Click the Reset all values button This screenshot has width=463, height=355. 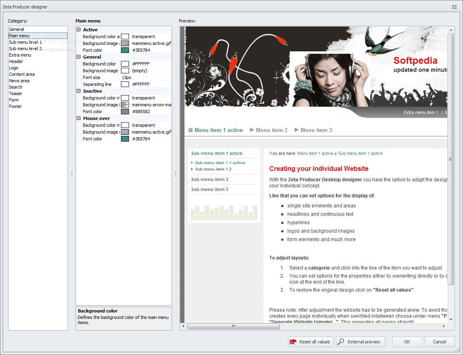click(311, 342)
